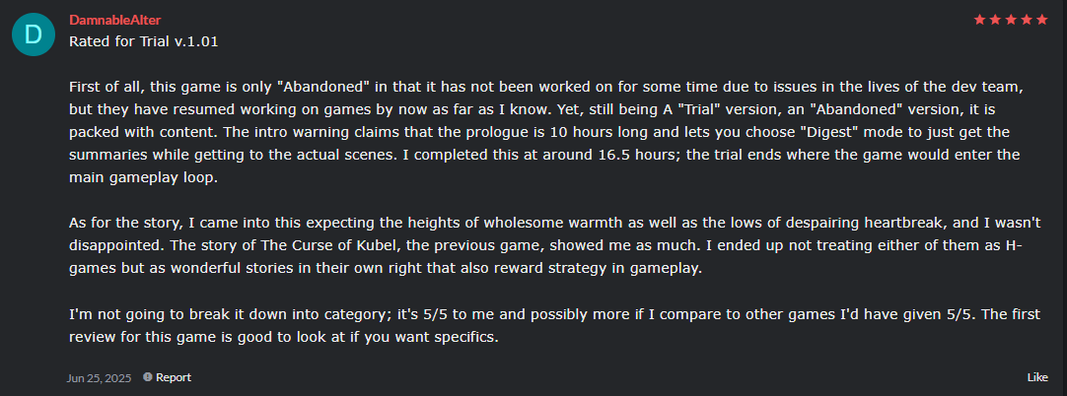Select the third red rating star

click(1011, 20)
